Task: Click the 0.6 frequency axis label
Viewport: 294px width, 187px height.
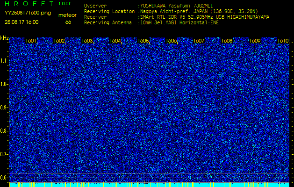Action: 4,178
